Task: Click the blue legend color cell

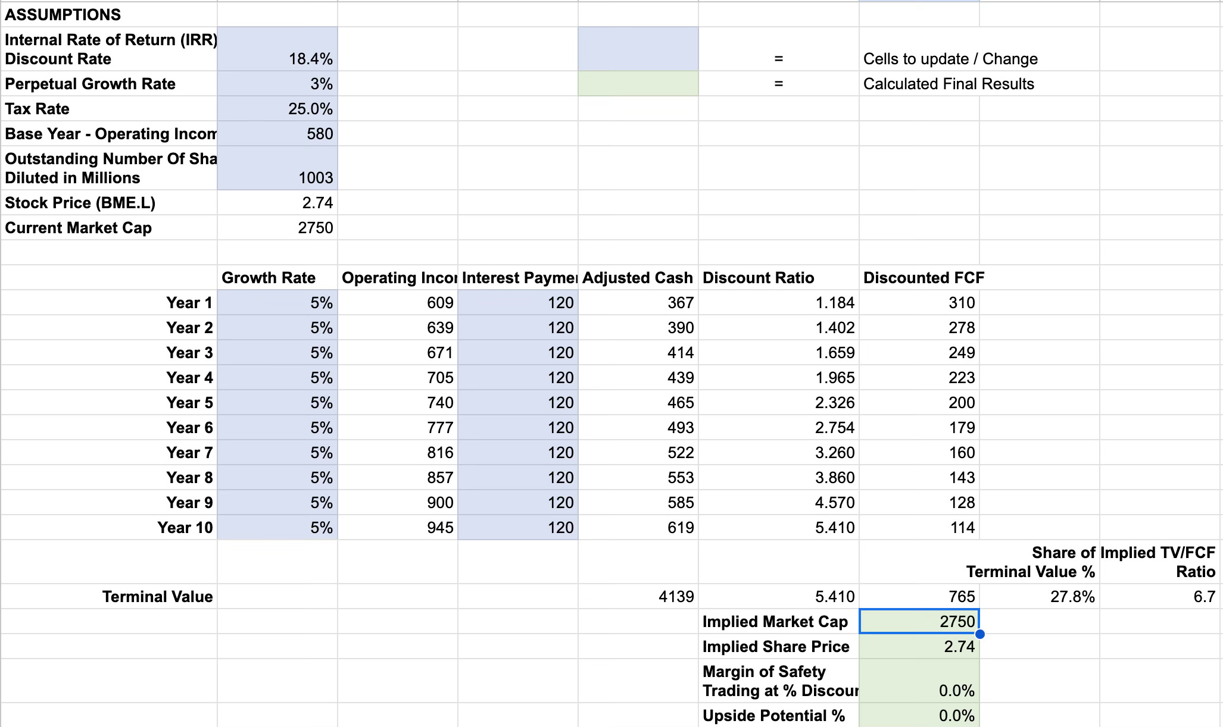Action: [x=638, y=49]
